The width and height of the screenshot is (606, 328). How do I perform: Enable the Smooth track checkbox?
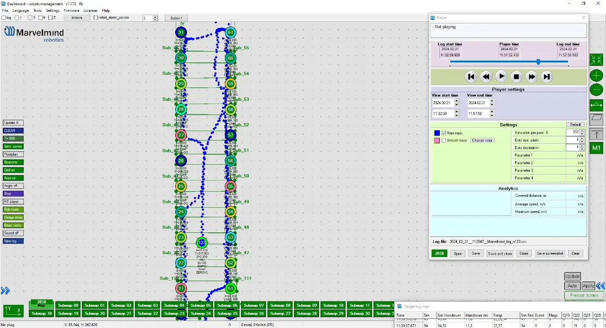coord(444,141)
